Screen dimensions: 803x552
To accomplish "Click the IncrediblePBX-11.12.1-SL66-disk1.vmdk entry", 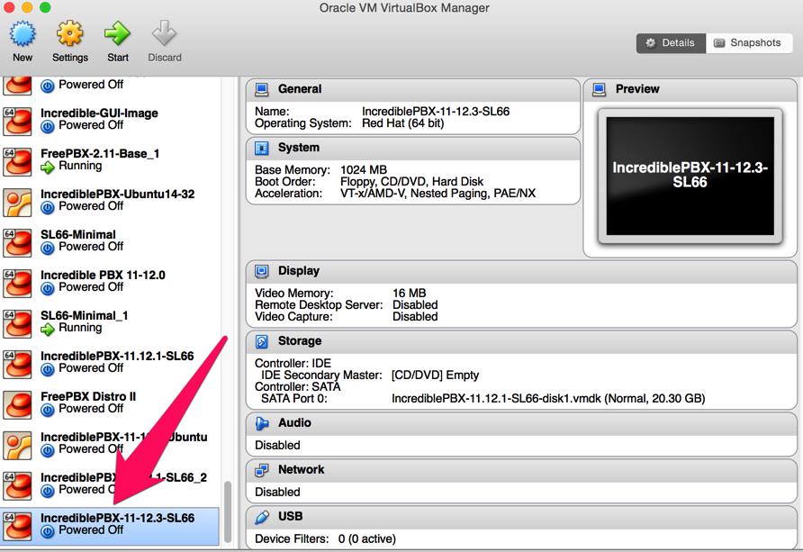I will (x=548, y=399).
